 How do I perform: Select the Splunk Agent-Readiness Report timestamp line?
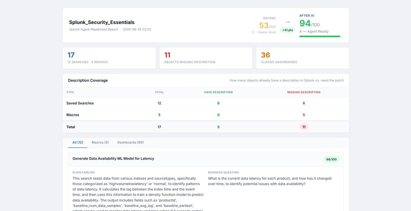click(x=110, y=29)
